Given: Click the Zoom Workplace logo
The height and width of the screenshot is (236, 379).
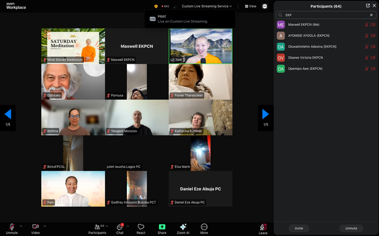Looking at the screenshot, I should [x=16, y=6].
